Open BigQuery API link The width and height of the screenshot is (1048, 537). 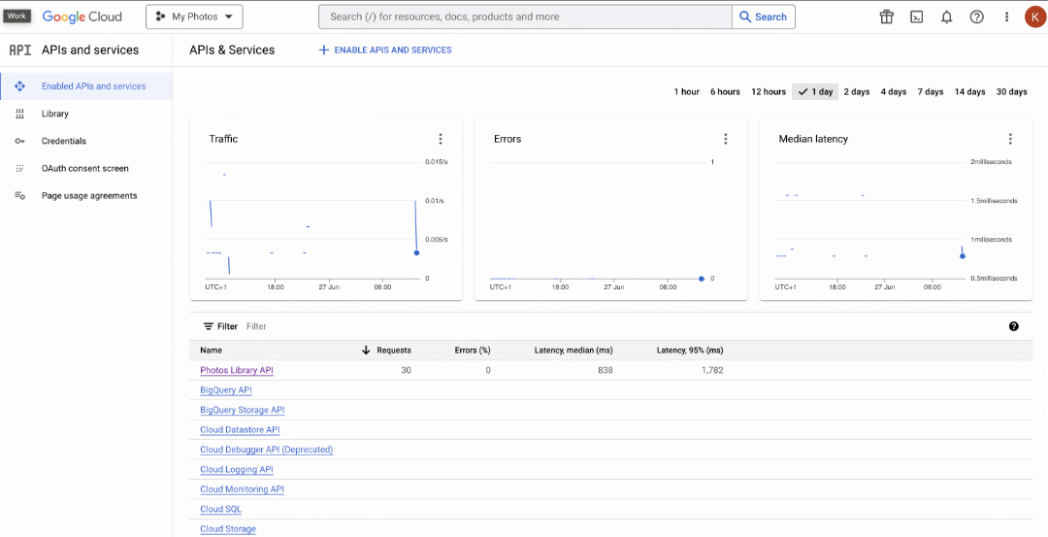[x=226, y=389]
